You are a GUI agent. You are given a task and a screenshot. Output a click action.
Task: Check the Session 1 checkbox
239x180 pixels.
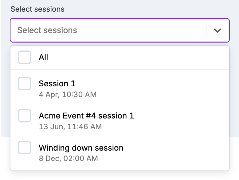[x=25, y=84]
